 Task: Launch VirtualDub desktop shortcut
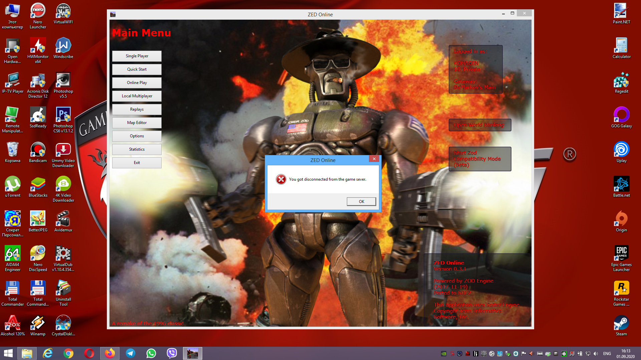point(63,259)
